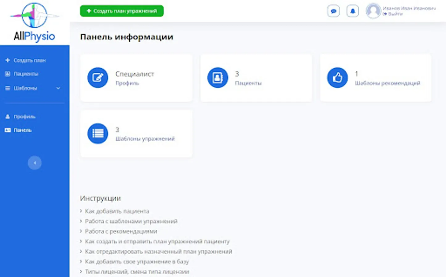Open instruction Типы лицензий, смена типа лицензии
The image size is (446, 277).
click(x=137, y=272)
